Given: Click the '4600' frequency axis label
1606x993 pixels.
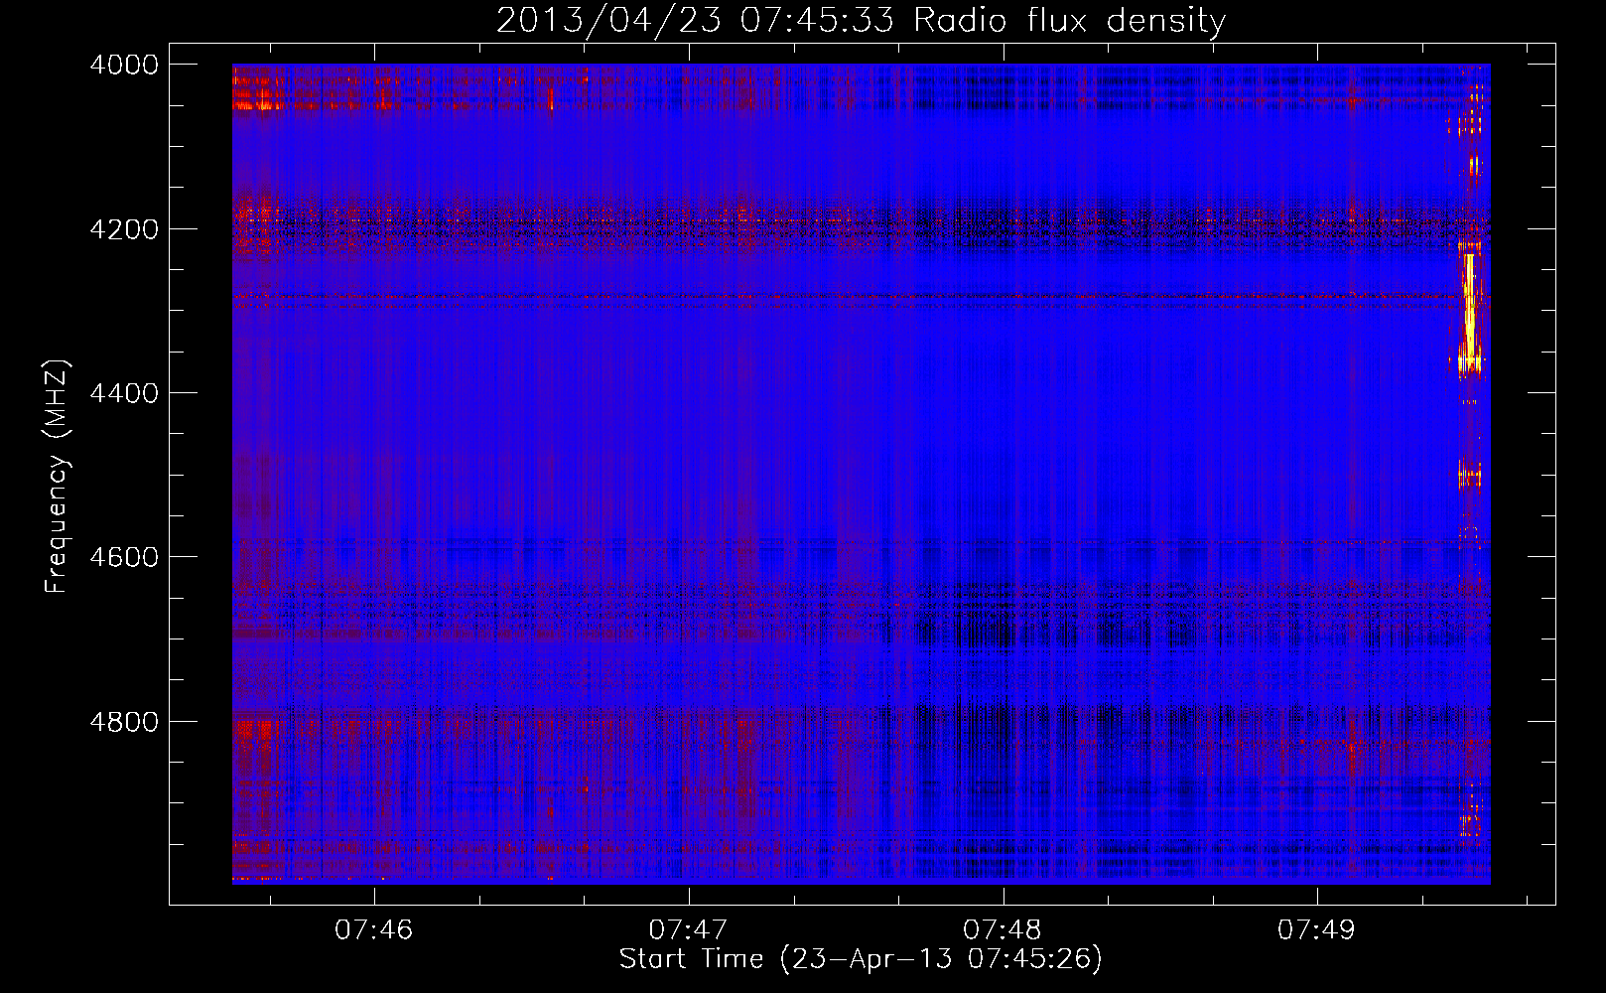Looking at the screenshot, I should pyautogui.click(x=124, y=557).
